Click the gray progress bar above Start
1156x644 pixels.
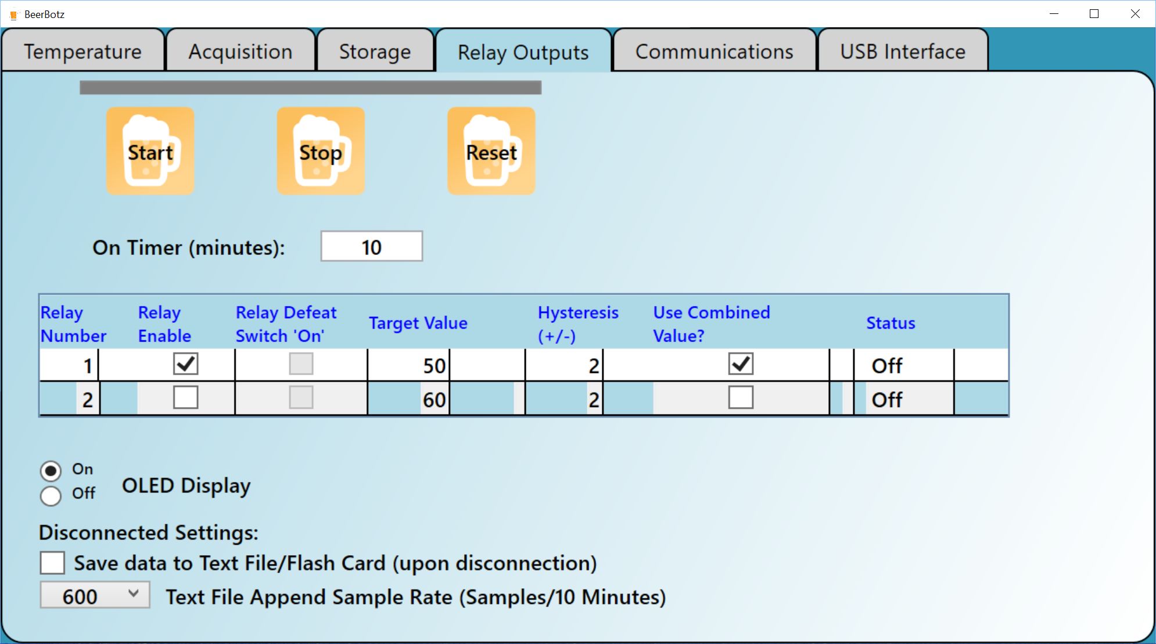point(311,88)
